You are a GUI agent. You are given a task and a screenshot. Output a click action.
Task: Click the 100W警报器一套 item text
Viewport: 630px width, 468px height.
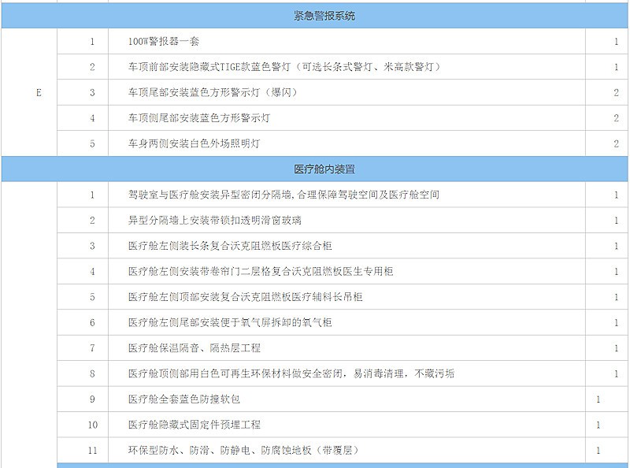click(x=164, y=42)
